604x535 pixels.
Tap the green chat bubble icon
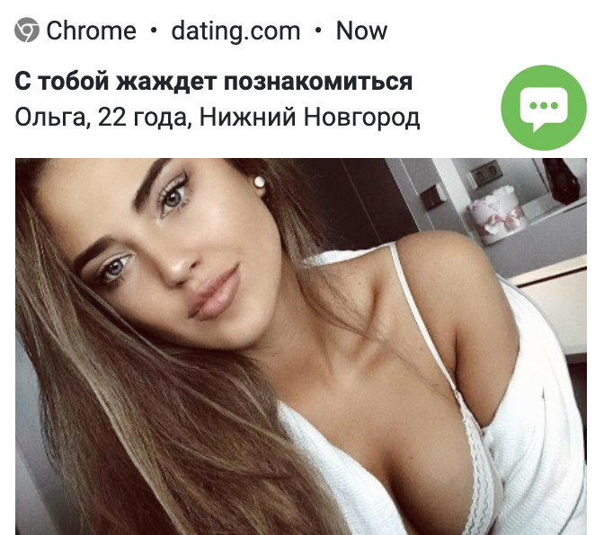pos(544,108)
